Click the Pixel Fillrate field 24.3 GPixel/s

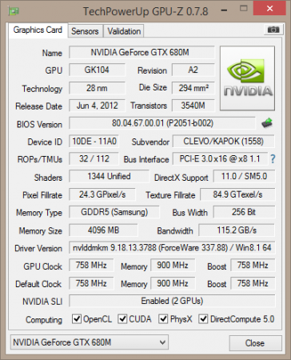coord(102,194)
